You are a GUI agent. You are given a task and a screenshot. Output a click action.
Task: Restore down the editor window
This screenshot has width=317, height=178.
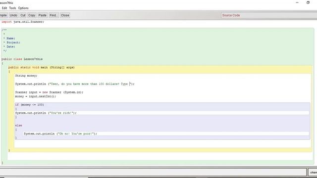click(308, 2)
